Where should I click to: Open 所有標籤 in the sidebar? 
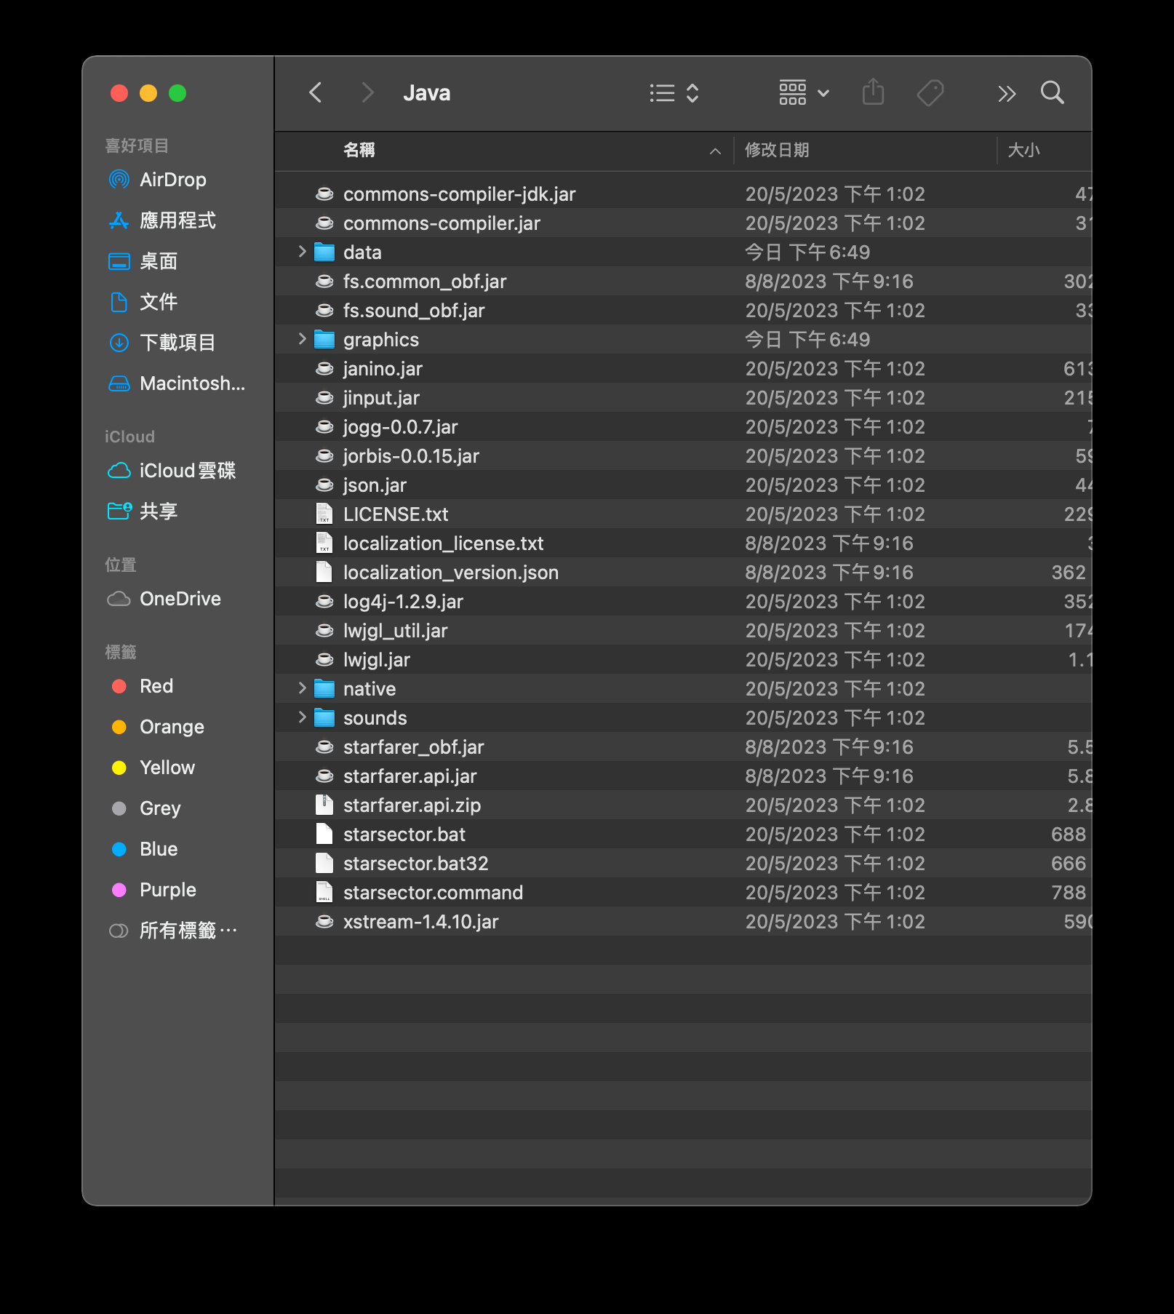pyautogui.click(x=187, y=931)
